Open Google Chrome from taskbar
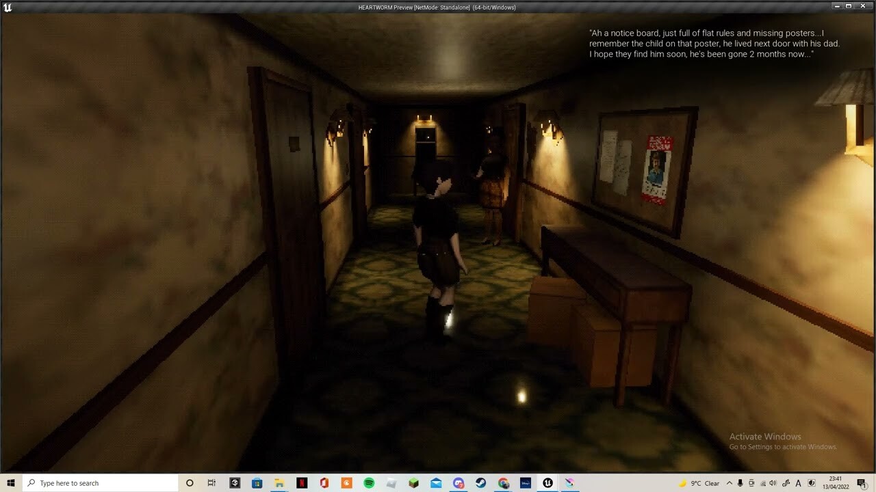Viewport: 876px width, 492px height. point(503,483)
